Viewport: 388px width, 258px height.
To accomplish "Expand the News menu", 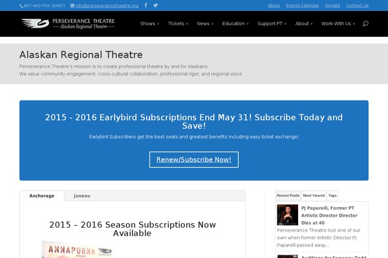I will pos(205,24).
